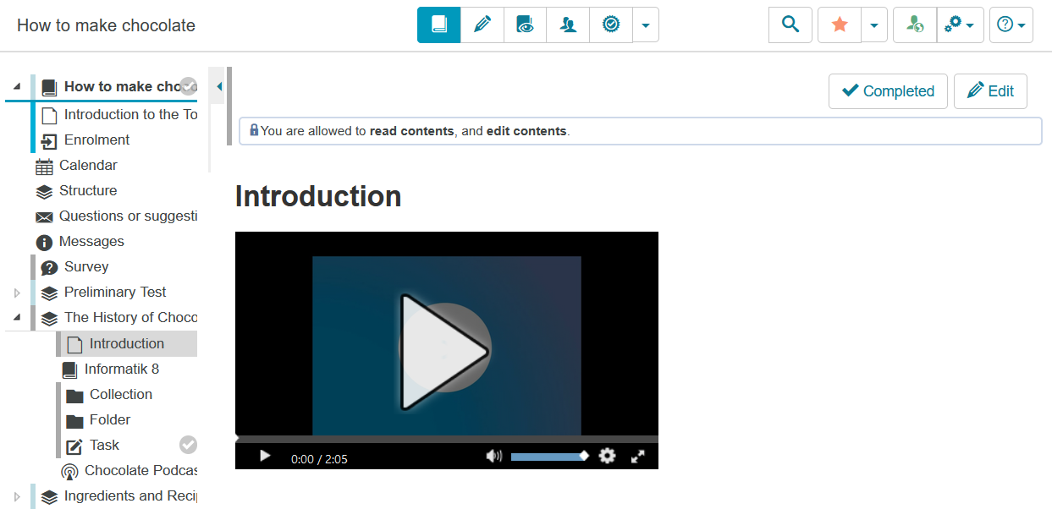Click the Edit button
The width and height of the screenshot is (1052, 509).
click(x=989, y=91)
